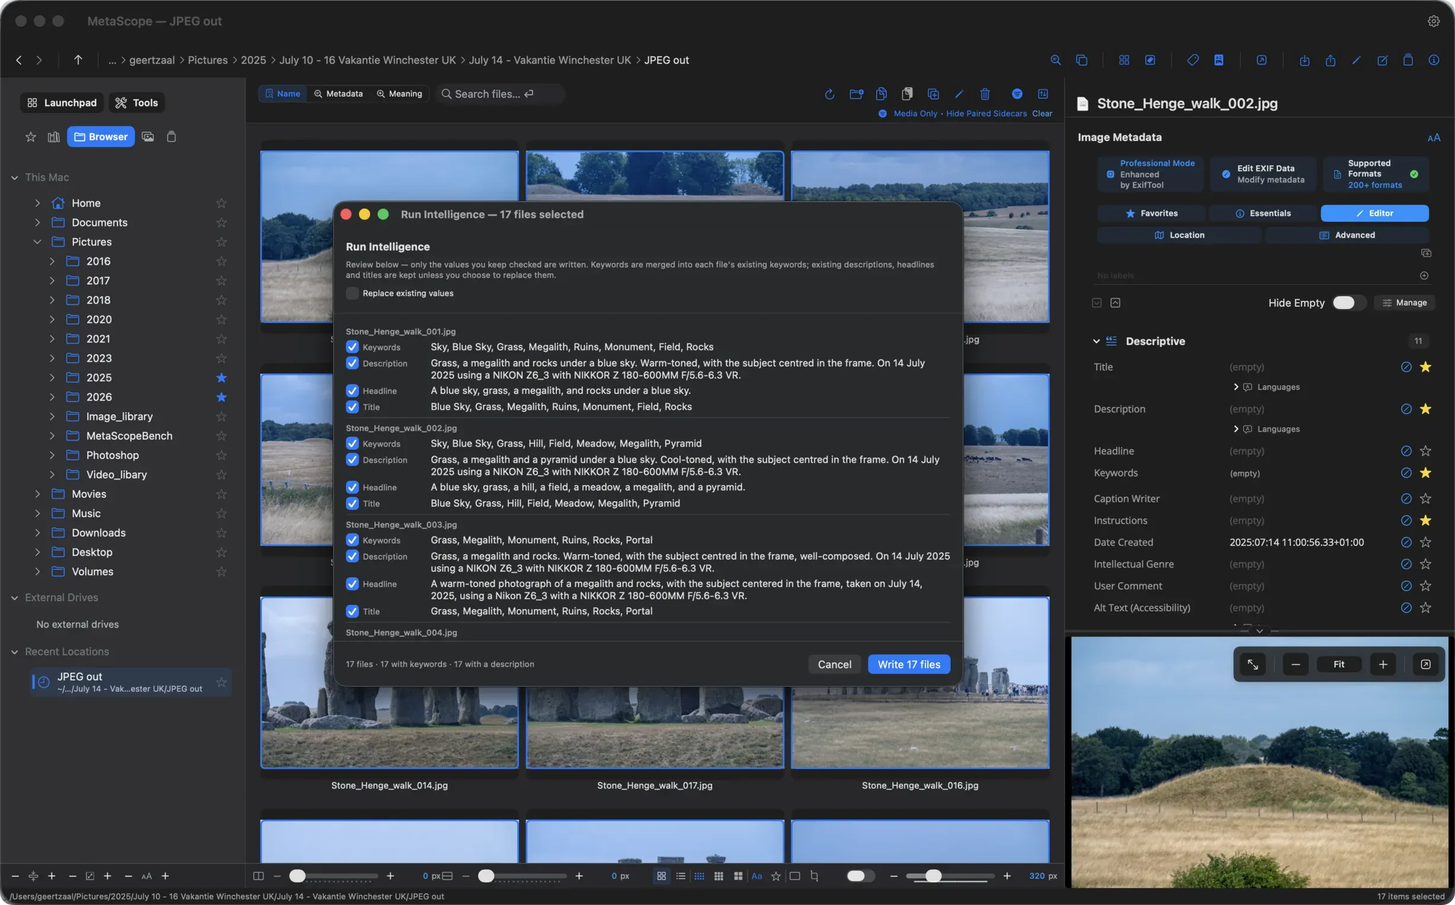1455x905 pixels.
Task: Select the Metadata search mode tab
Action: click(338, 94)
